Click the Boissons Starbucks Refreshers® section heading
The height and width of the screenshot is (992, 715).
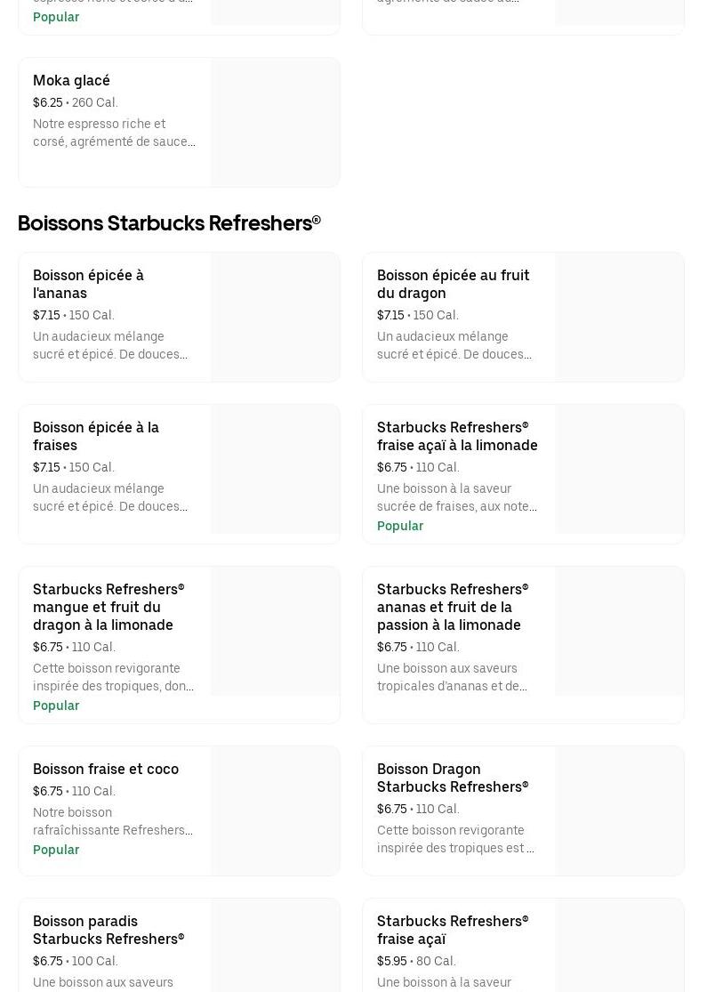click(169, 223)
